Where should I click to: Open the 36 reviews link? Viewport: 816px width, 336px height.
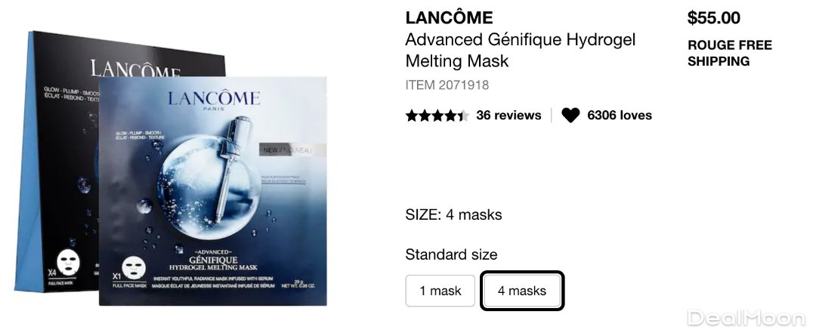(508, 116)
